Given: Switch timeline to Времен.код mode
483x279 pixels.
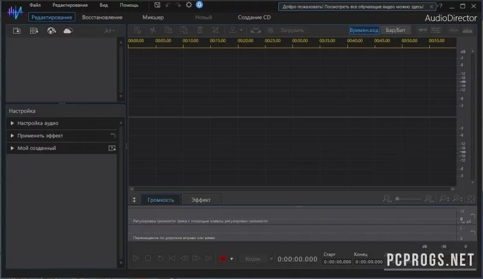Looking at the screenshot, I should 364,30.
